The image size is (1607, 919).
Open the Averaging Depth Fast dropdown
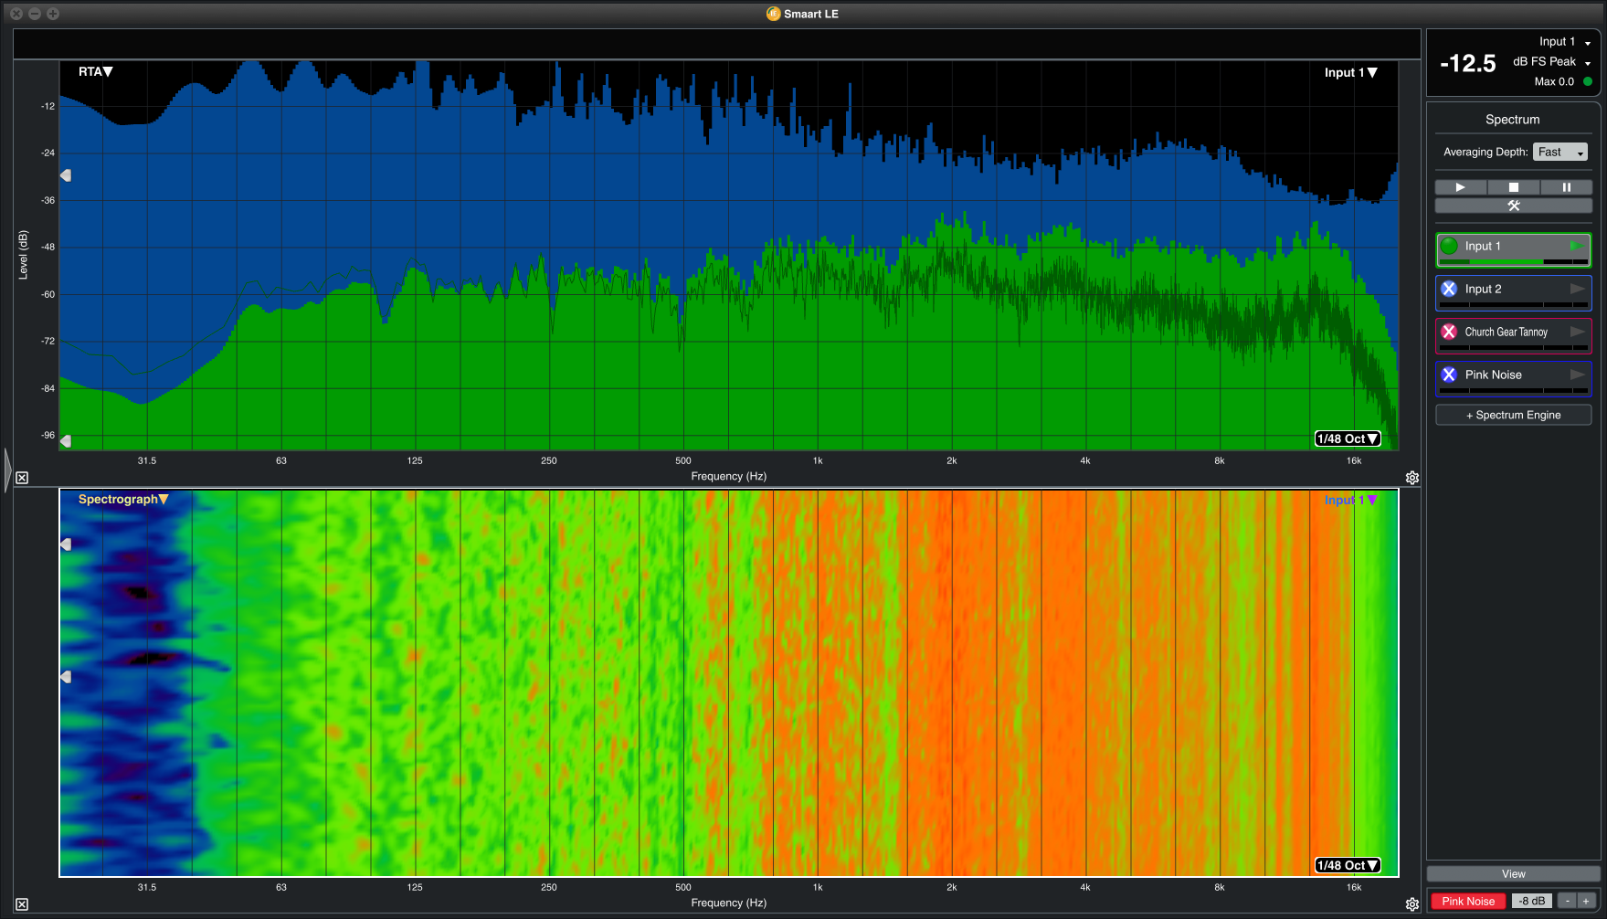pyautogui.click(x=1560, y=152)
